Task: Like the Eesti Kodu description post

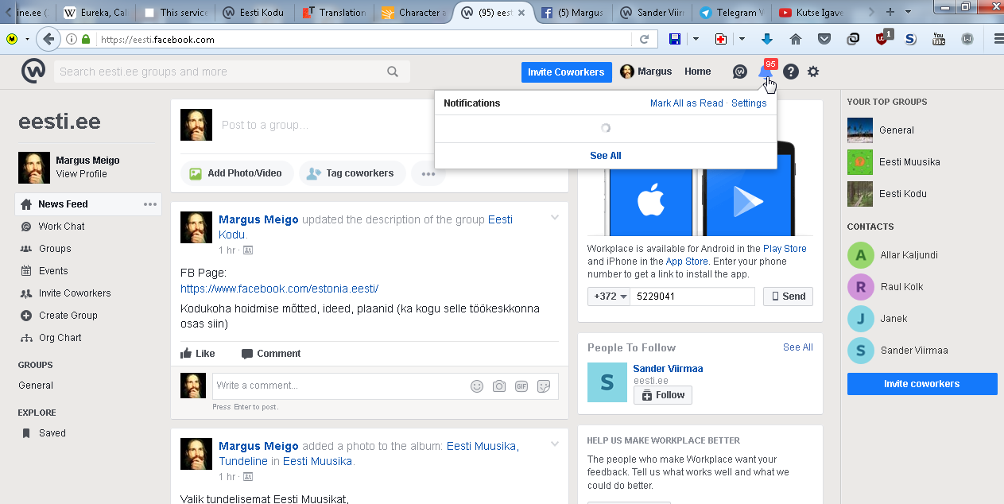Action: (x=198, y=354)
